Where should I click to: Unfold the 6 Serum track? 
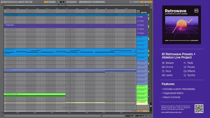tap(138, 33)
